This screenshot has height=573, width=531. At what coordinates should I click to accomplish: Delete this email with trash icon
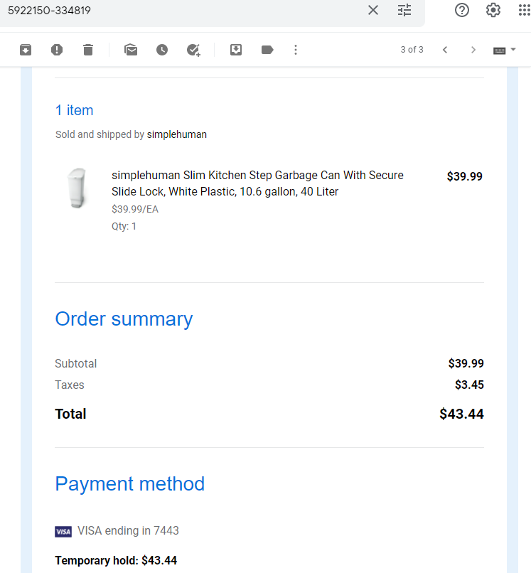(x=88, y=50)
